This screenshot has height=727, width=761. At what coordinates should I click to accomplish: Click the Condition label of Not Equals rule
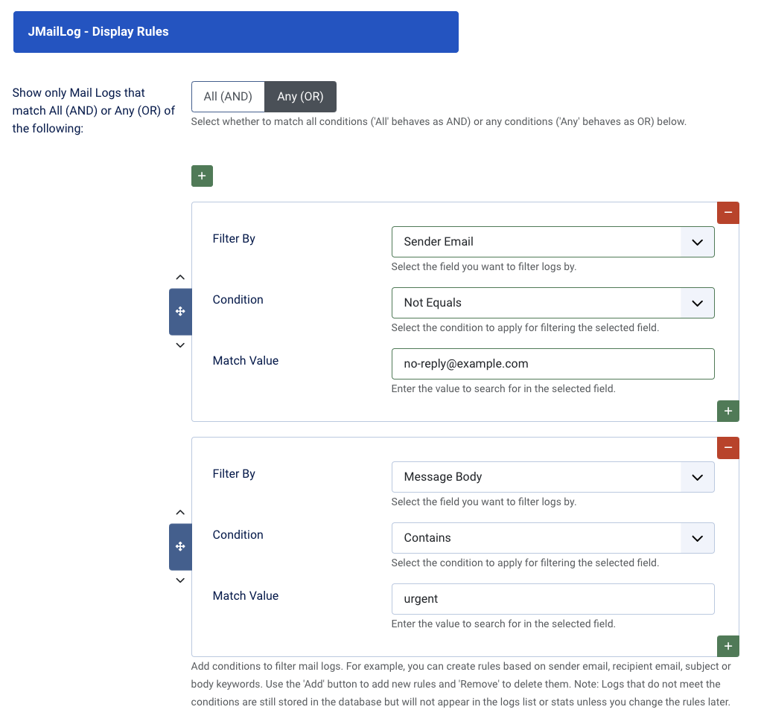tap(238, 300)
